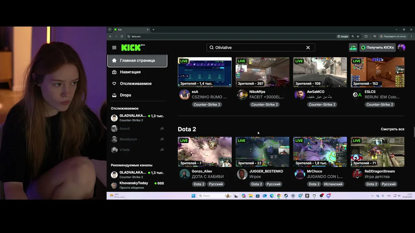Viewport: 415px width, 233px height.
Task: Open the offline 6nevil channel
Action: click(x=137, y=128)
